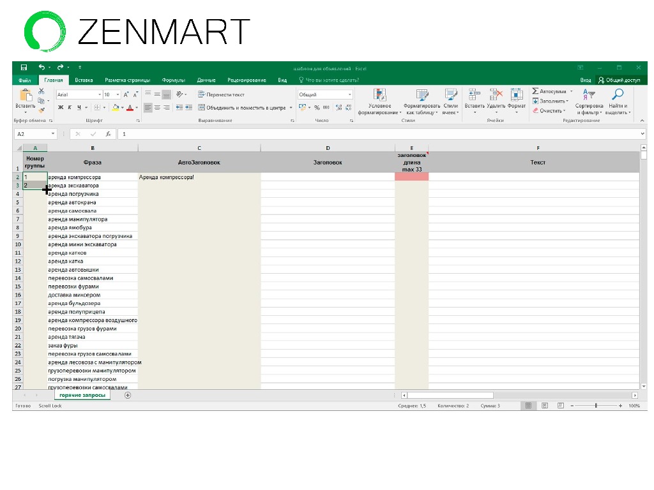Viewport: 654px width, 490px height.
Task: Align cell text right
Action: coord(167,107)
